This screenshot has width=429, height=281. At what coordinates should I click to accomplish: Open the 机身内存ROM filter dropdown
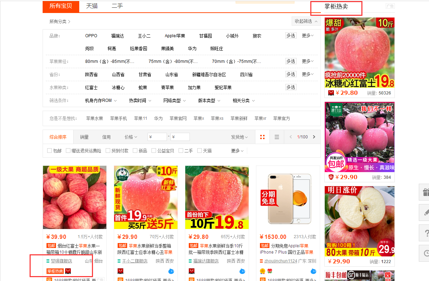coord(100,100)
